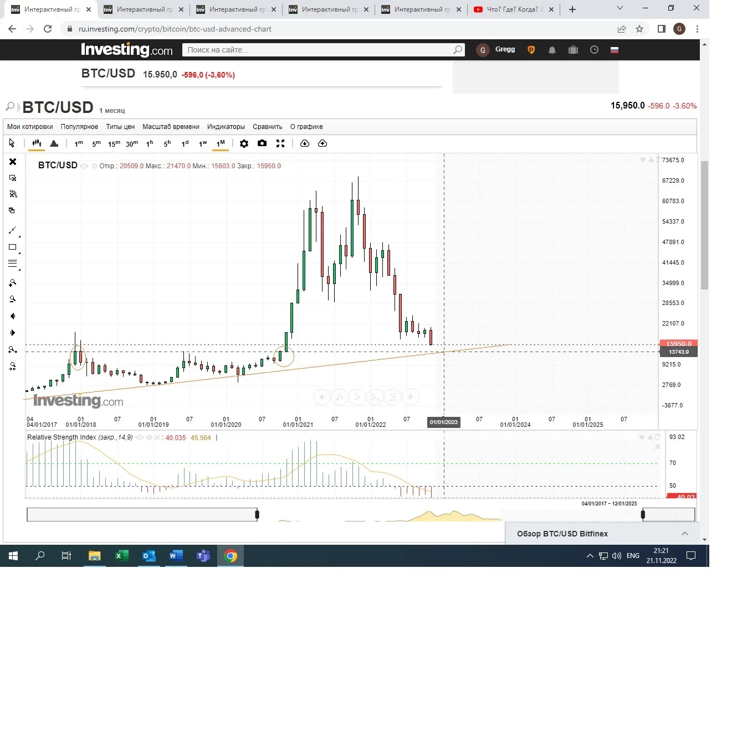Open the Типы цен menu

[x=120, y=127]
